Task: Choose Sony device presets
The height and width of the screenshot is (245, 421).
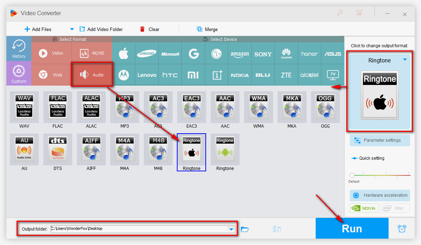Action: pyautogui.click(x=263, y=53)
